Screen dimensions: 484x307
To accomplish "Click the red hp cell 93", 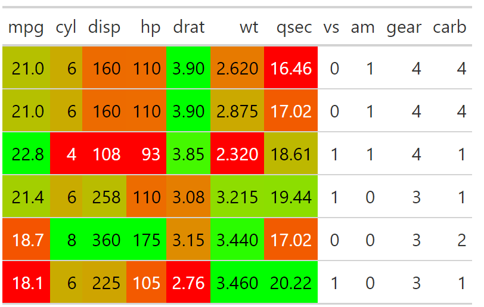I will point(146,154).
